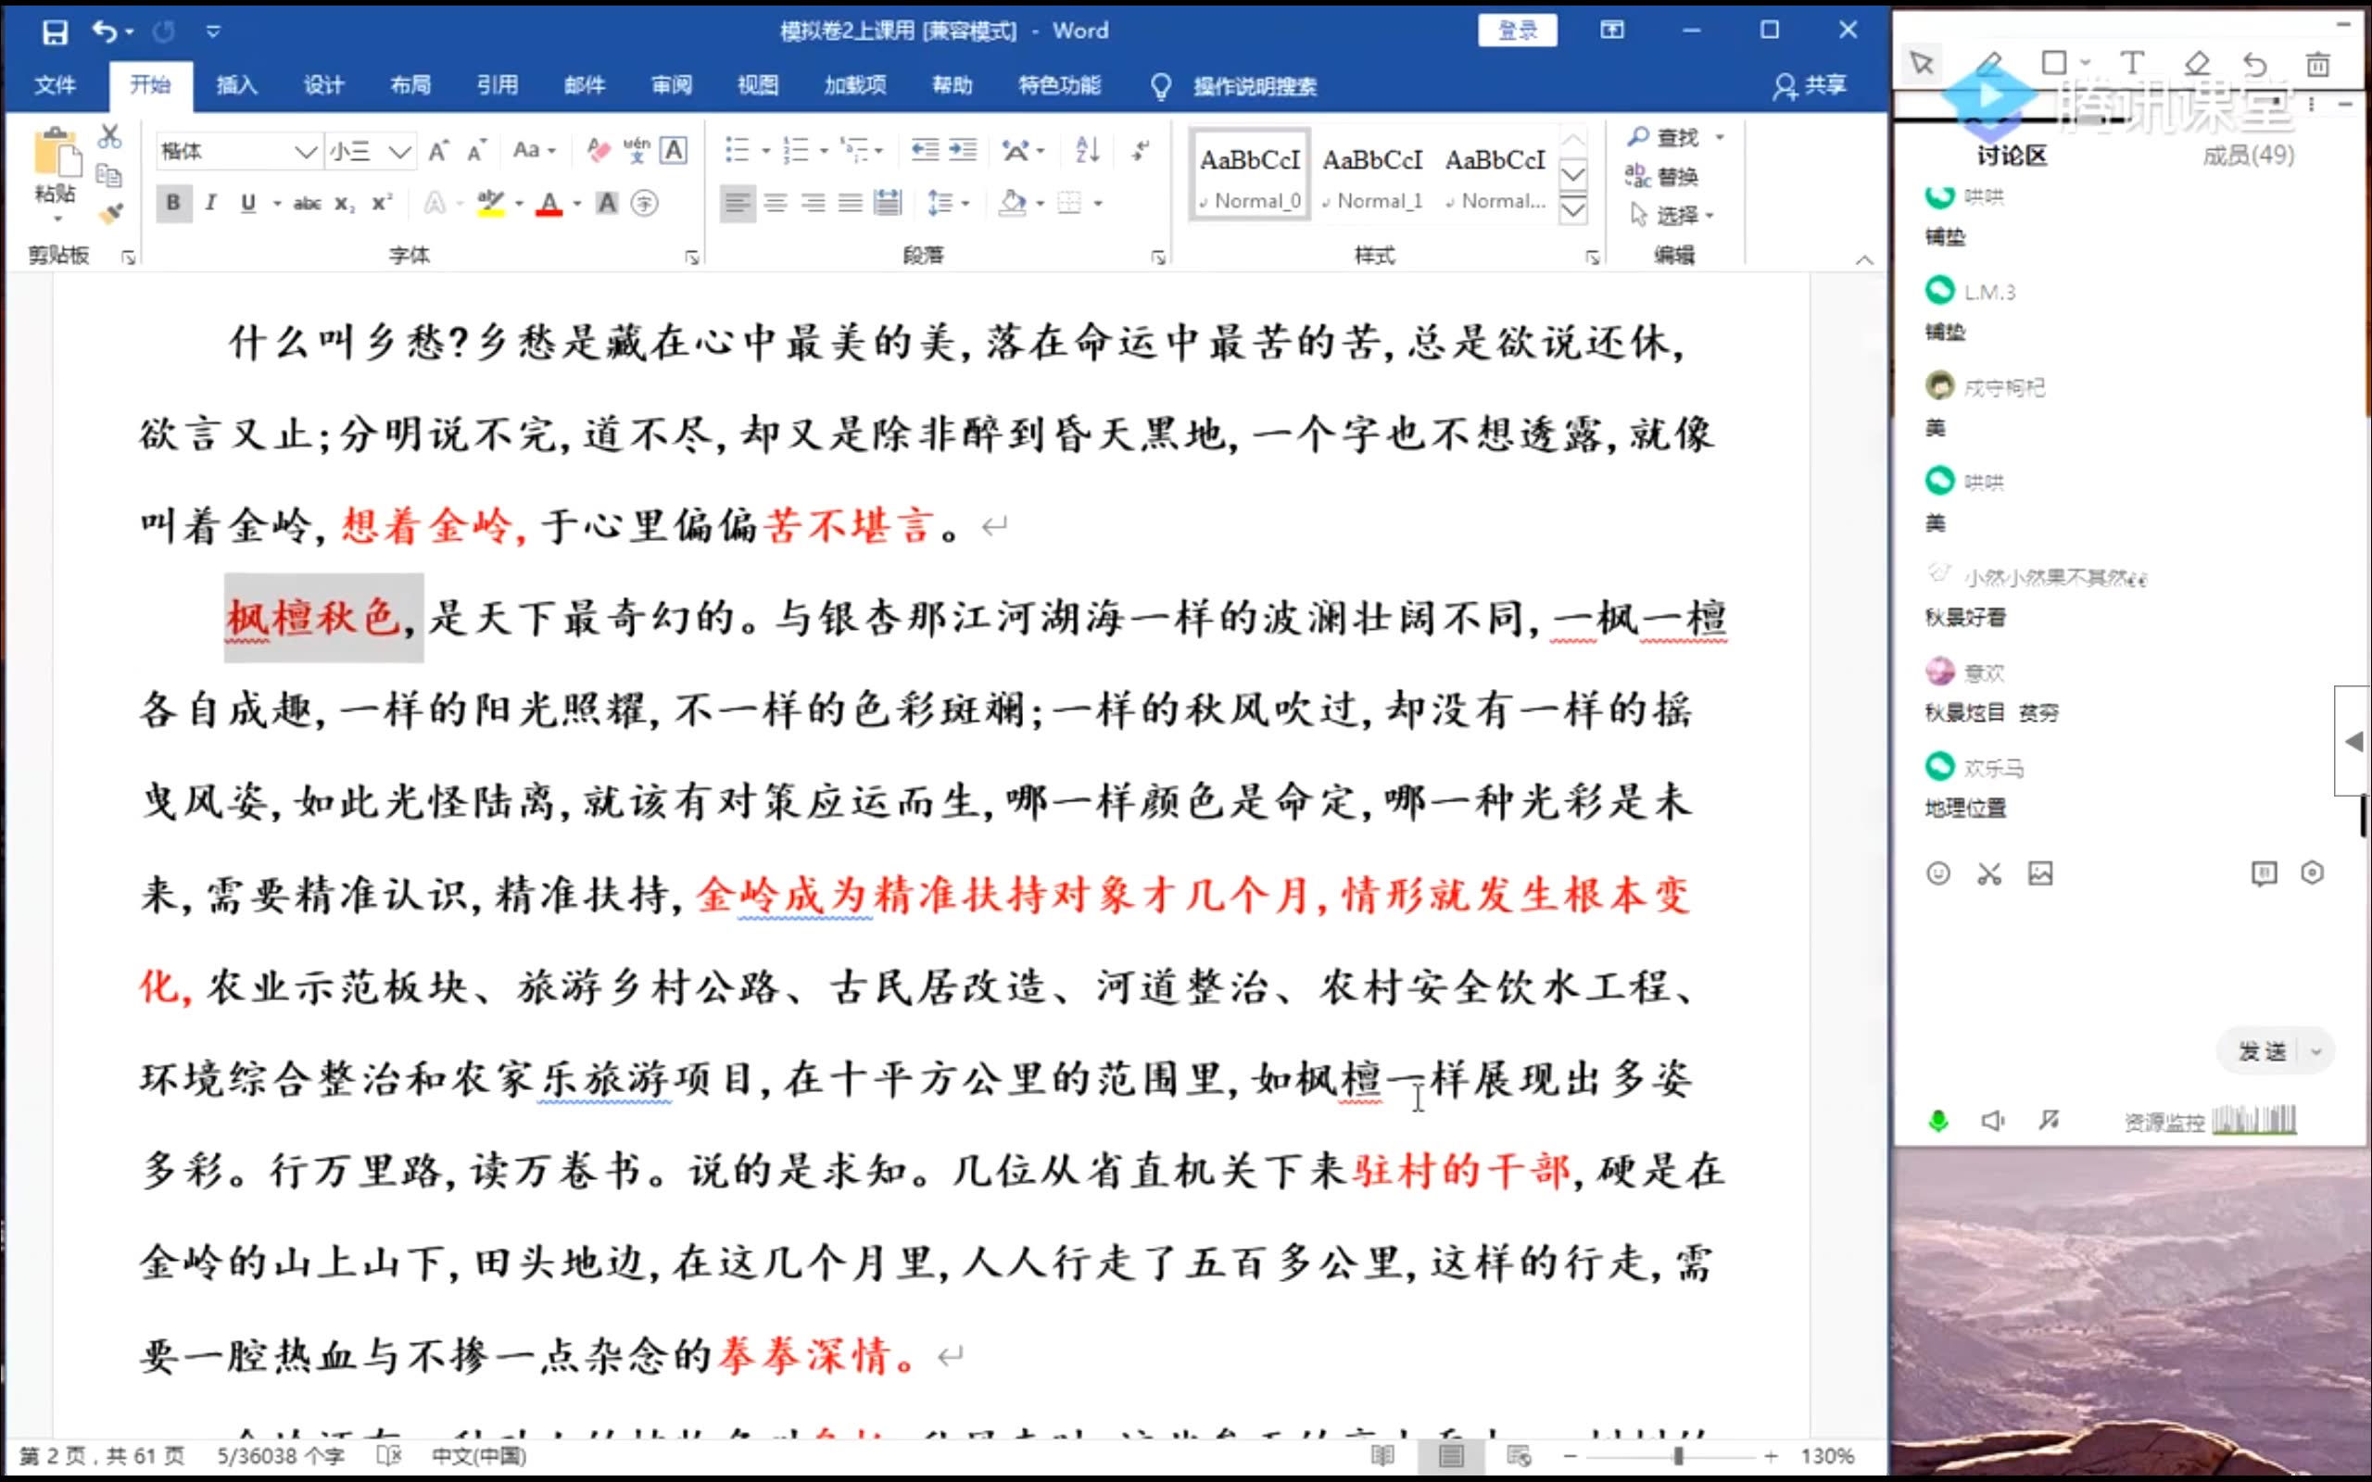Click the screenshot scissors icon in chat
Viewport: 2372px width, 1482px height.
coord(1988,873)
